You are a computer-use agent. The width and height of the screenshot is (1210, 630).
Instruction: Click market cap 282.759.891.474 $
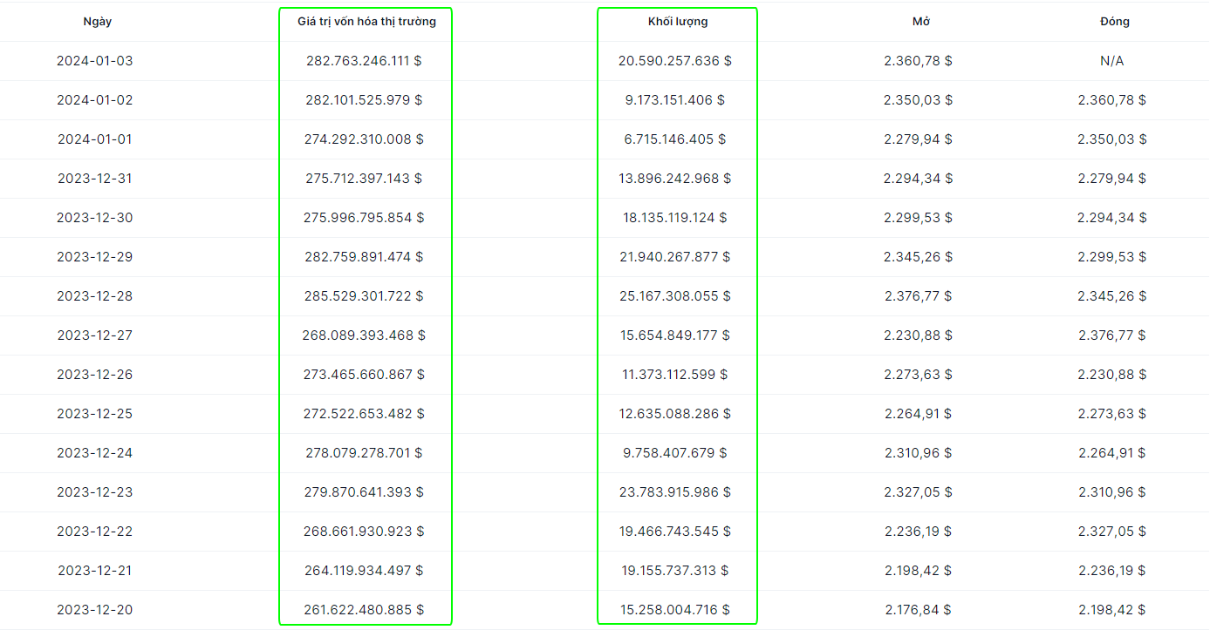(x=365, y=257)
